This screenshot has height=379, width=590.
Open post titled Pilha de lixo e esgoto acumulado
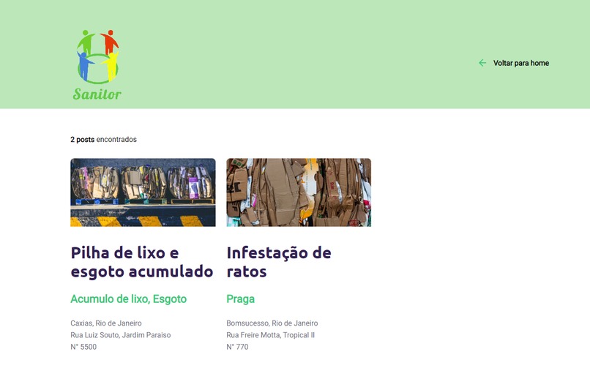coord(142,262)
